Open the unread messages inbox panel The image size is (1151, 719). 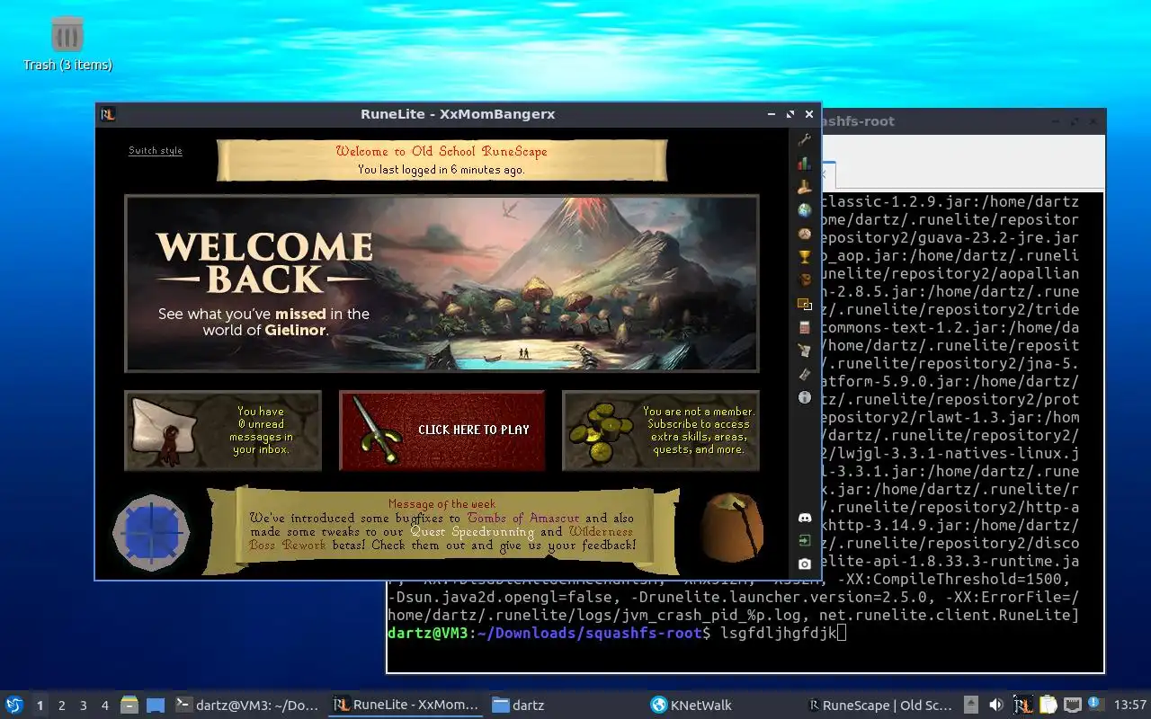pyautogui.click(x=223, y=431)
